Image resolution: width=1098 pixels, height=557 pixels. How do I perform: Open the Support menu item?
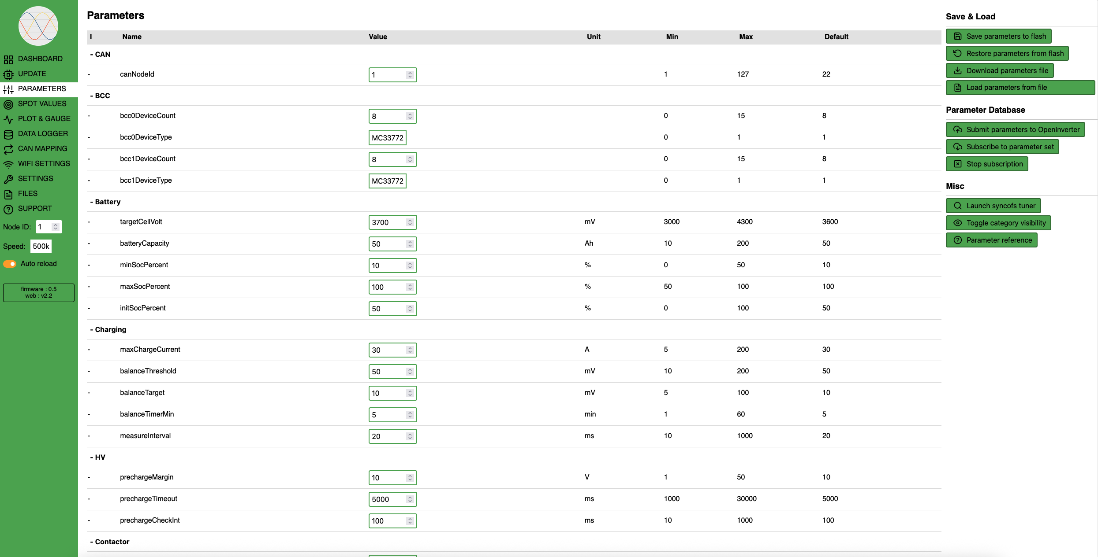click(34, 209)
